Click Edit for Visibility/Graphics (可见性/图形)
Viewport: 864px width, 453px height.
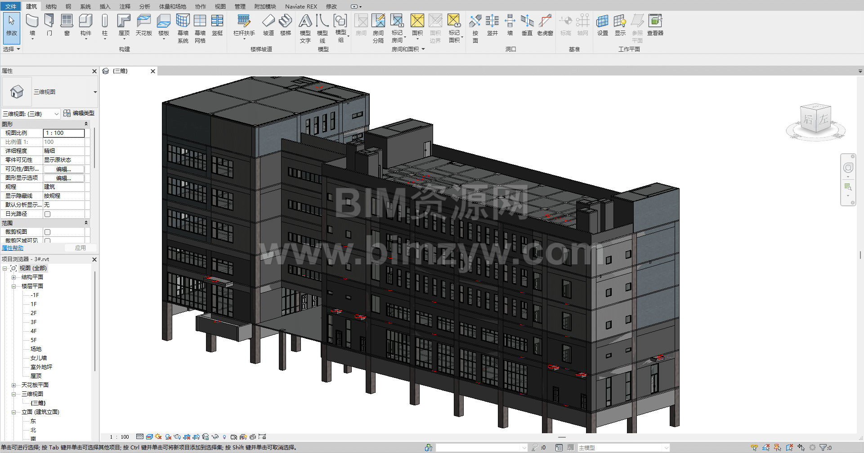[63, 169]
